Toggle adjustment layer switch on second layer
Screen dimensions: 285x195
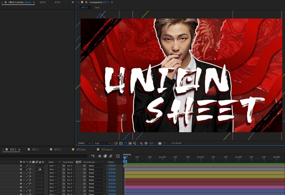(x=40, y=169)
